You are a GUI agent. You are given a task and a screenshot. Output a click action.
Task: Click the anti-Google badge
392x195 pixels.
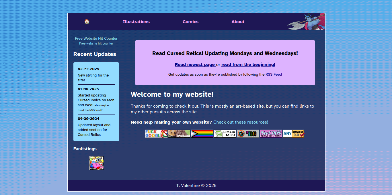coord(156,134)
